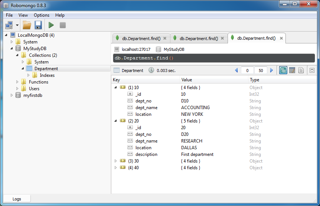
Task: Select Functions in the tree
Action: click(x=39, y=82)
